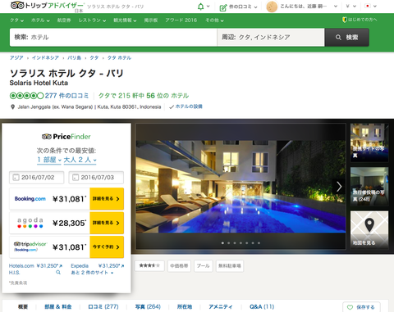The width and height of the screenshot is (394, 312).
Task: Click the map pin by address
Action: click(x=12, y=107)
